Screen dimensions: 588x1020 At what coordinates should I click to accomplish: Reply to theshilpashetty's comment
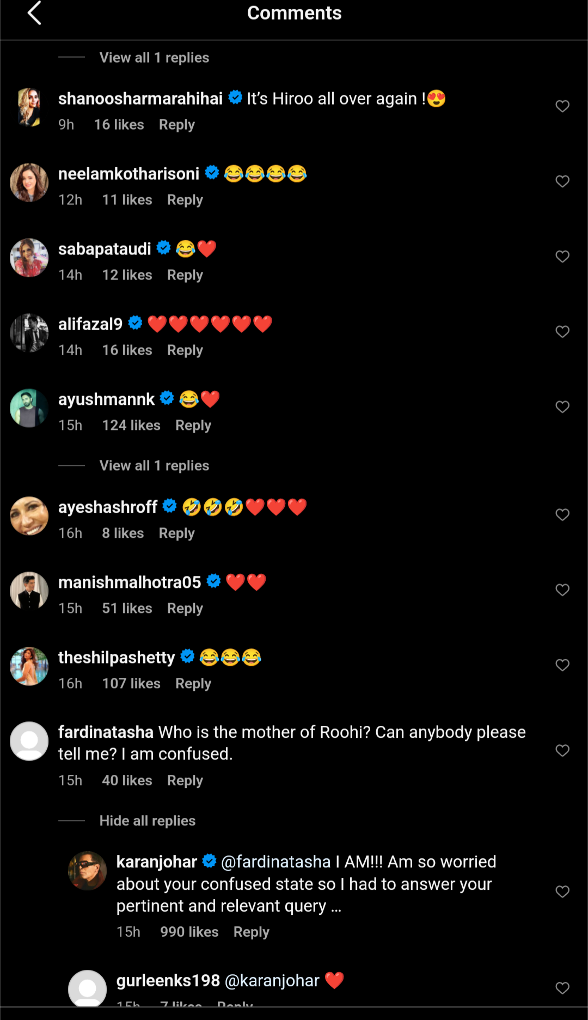(x=193, y=684)
